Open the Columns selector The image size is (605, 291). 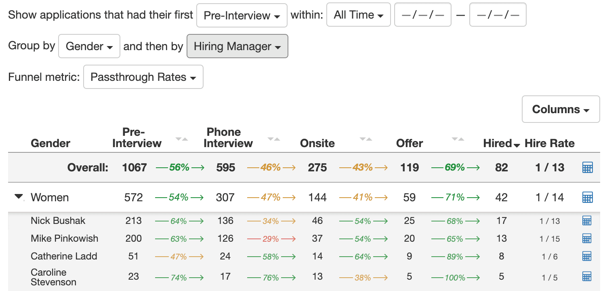click(x=561, y=109)
